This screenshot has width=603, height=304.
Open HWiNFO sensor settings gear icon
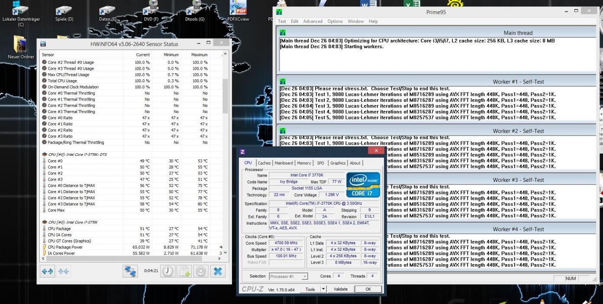201,271
